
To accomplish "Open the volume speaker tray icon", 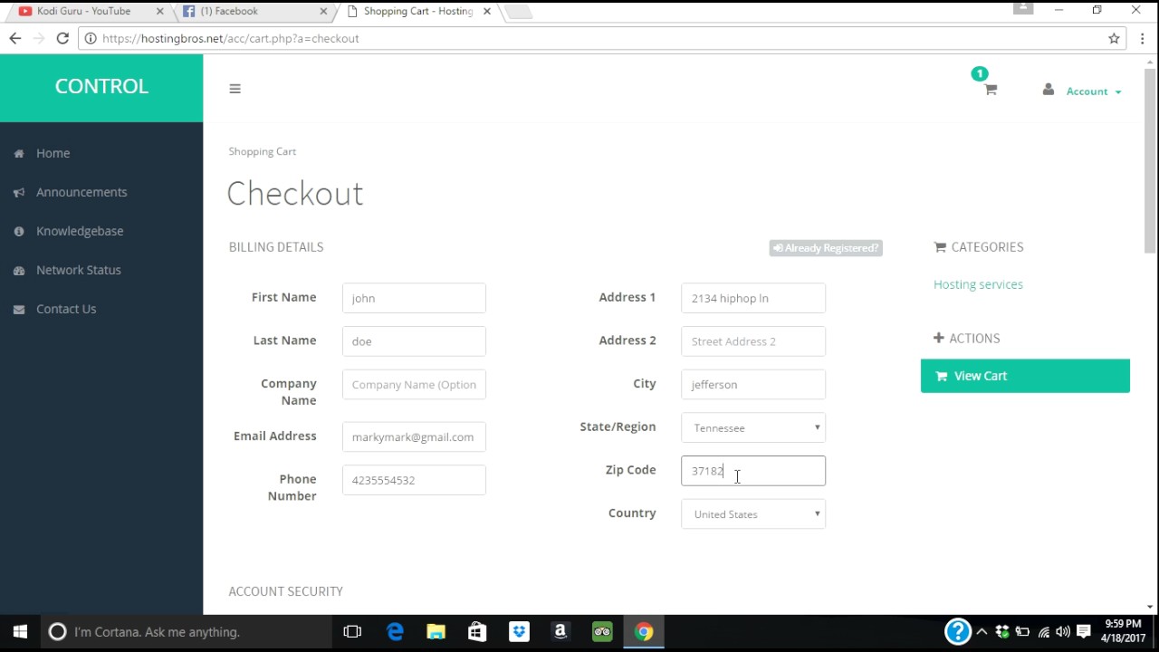I will (x=1063, y=632).
